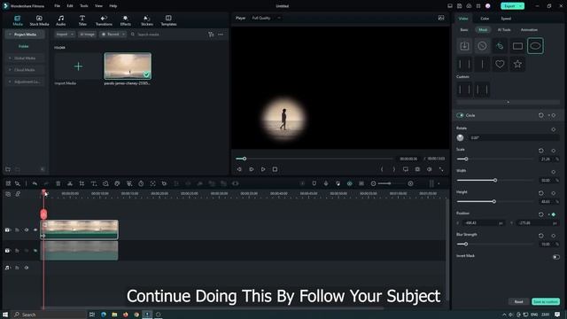Viewport: 567px width, 319px height.
Task: Select the crop tool in timeline toolbar
Action: click(82, 183)
